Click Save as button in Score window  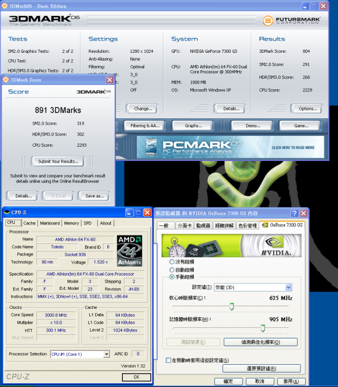coord(94,196)
